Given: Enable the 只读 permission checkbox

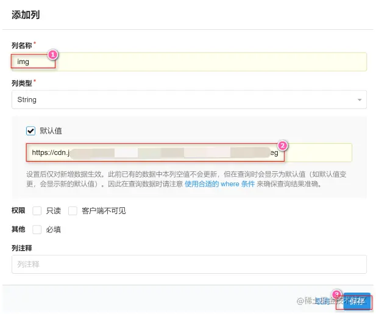Looking at the screenshot, I should pyautogui.click(x=37, y=211).
